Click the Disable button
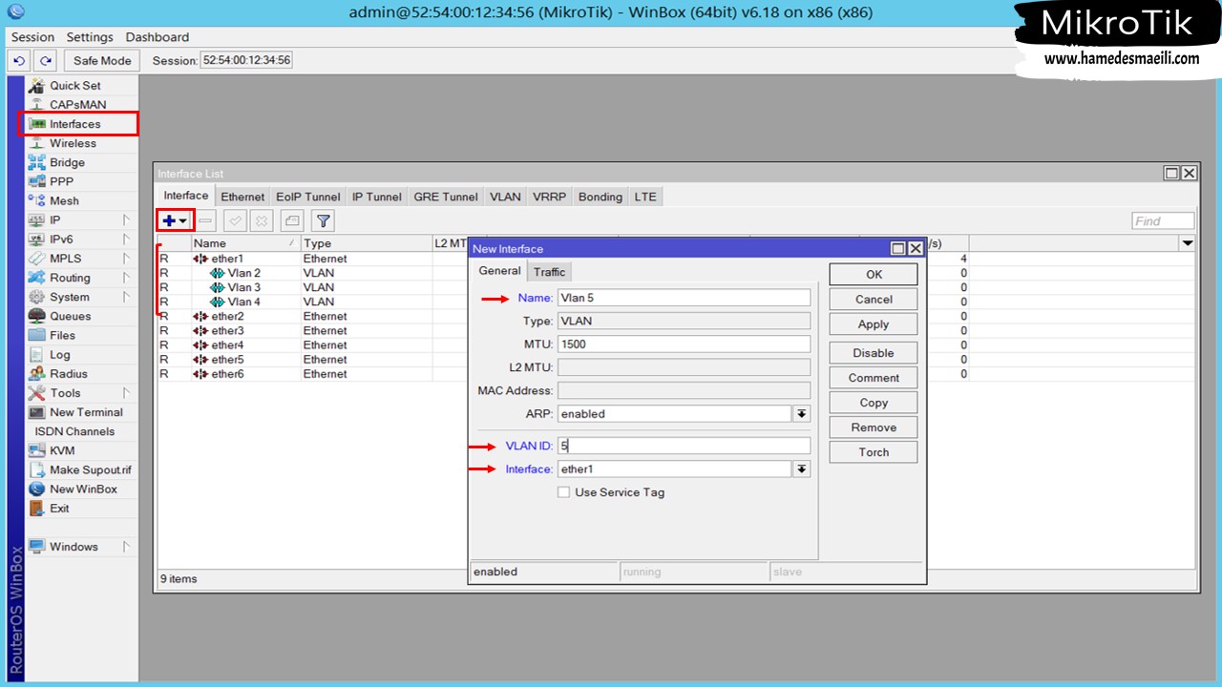 pyautogui.click(x=874, y=353)
